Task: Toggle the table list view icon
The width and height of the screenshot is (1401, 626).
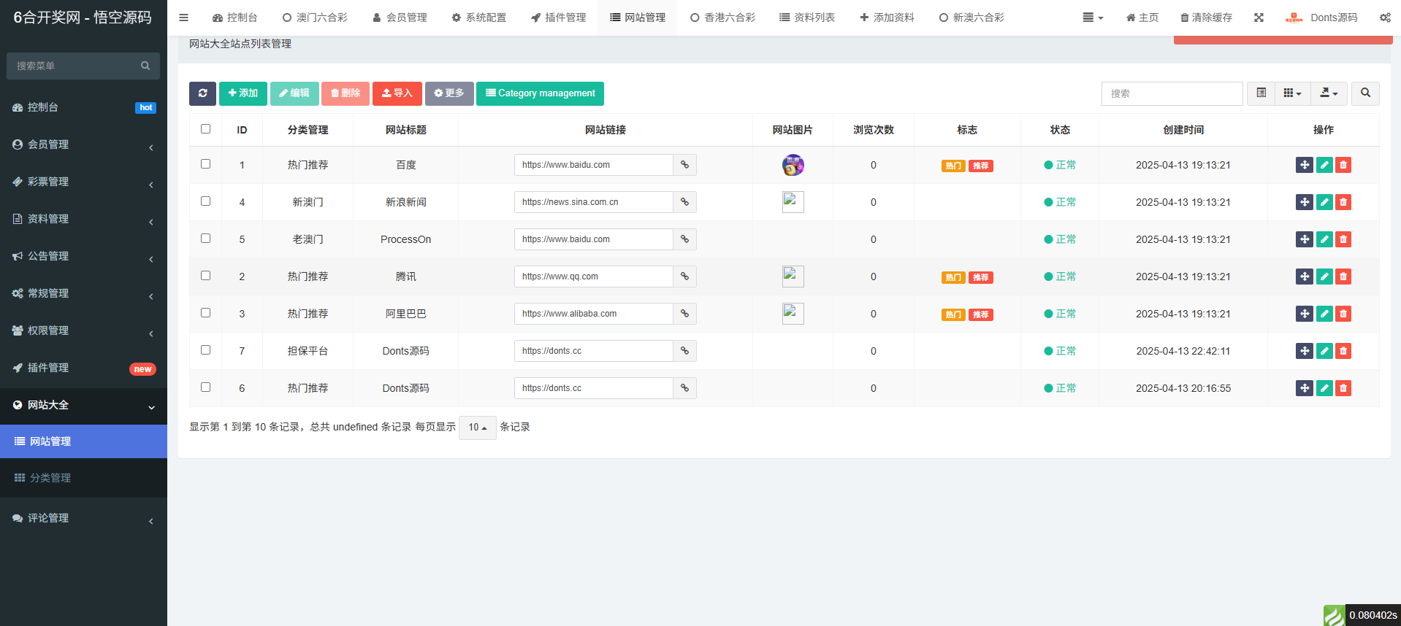Action: tap(1261, 93)
